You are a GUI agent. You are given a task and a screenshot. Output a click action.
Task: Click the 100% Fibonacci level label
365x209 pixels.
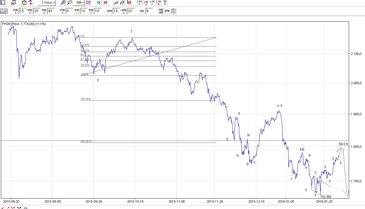point(84,74)
